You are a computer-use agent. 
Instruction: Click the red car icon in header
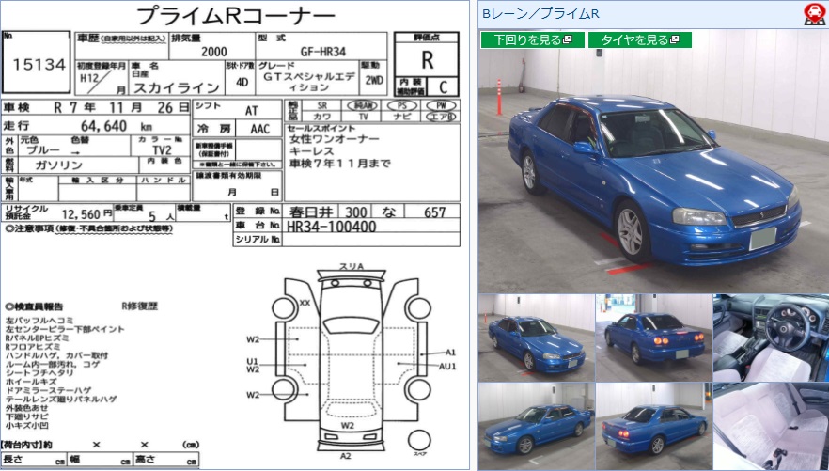[815, 13]
